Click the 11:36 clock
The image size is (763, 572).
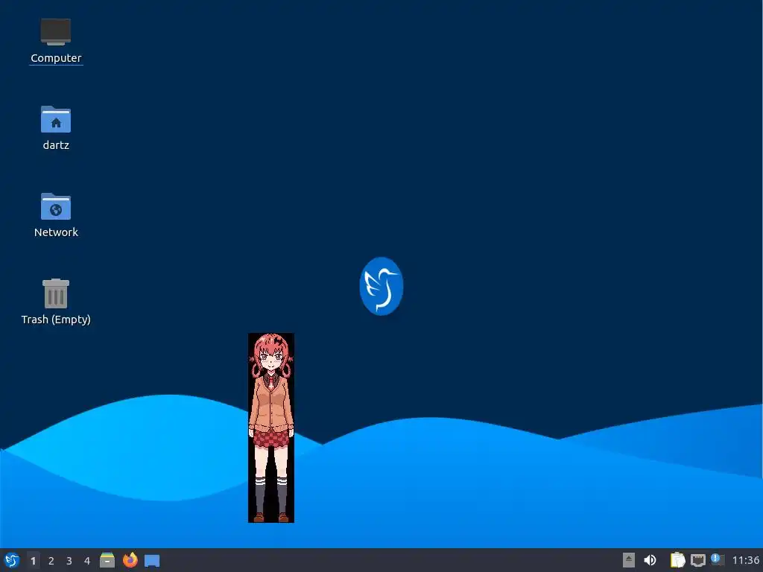pyautogui.click(x=745, y=560)
